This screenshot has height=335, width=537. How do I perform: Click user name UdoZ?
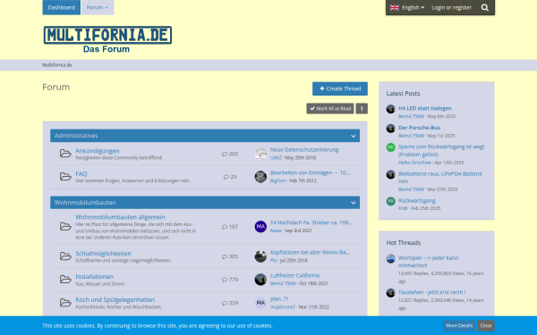(276, 157)
